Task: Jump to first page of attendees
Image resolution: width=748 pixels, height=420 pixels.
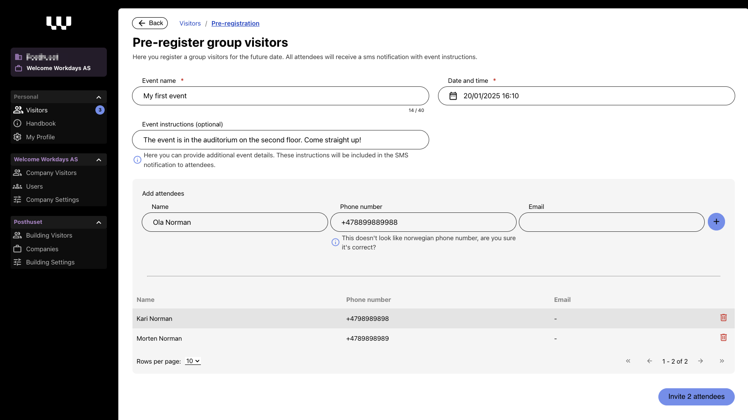Action: pos(628,361)
